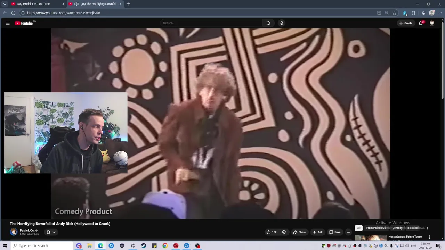The image size is (445, 250).
Task: Show more filter chips with right arrow
Action: tap(427, 228)
